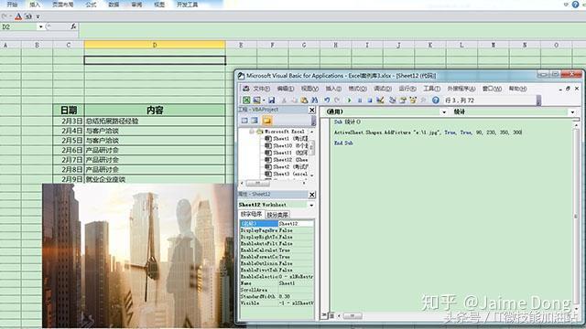Image resolution: width=586 pixels, height=329 pixels.
Task: Open VBA Help with the blue question icon
Action: coord(436,100)
